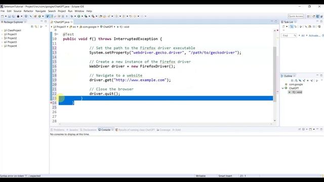Click the Open Type toolbar icon

(x=101, y=16)
